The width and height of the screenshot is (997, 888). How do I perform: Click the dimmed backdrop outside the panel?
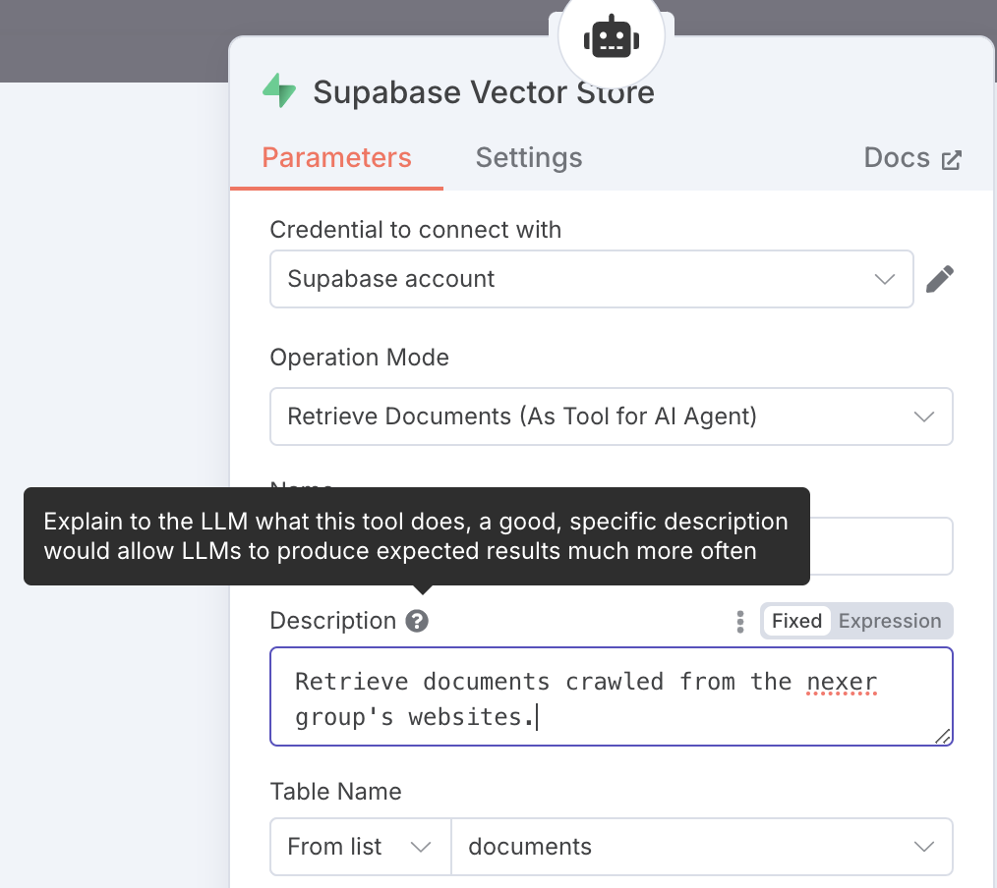[114, 40]
